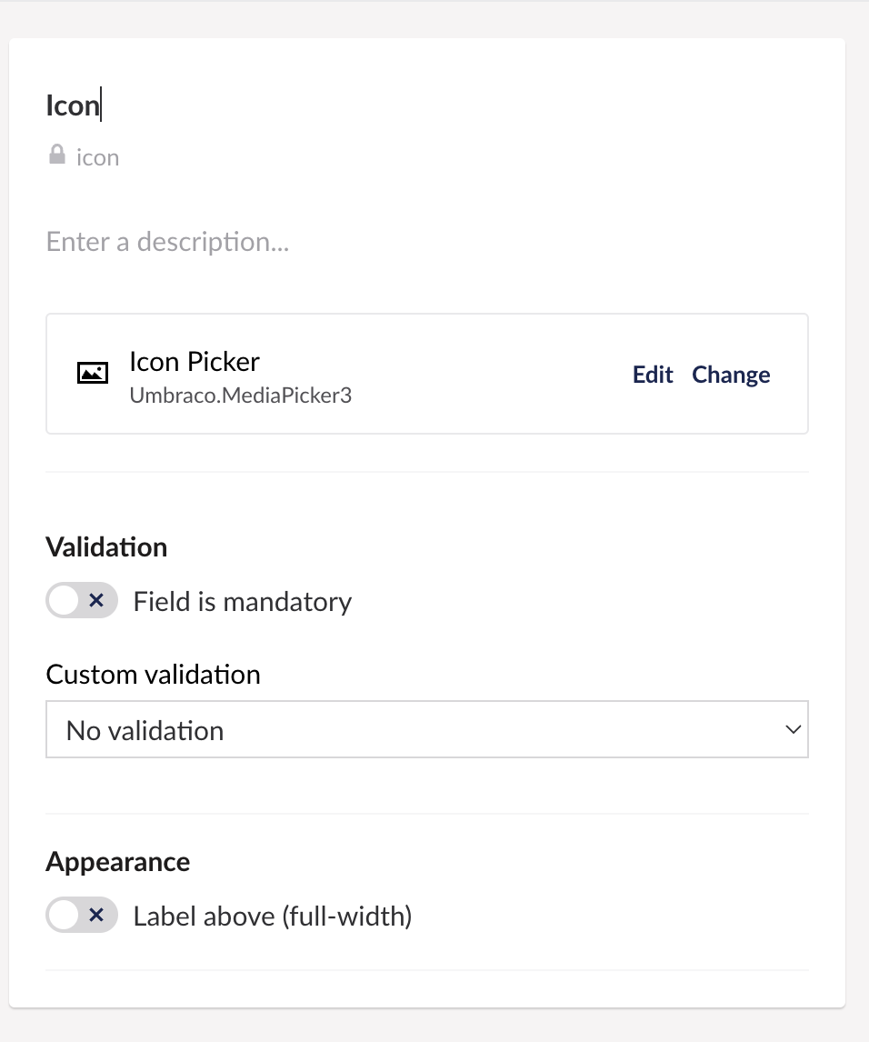Click the Custom validation label
Image resolution: width=869 pixels, height=1042 pixels.
click(153, 675)
